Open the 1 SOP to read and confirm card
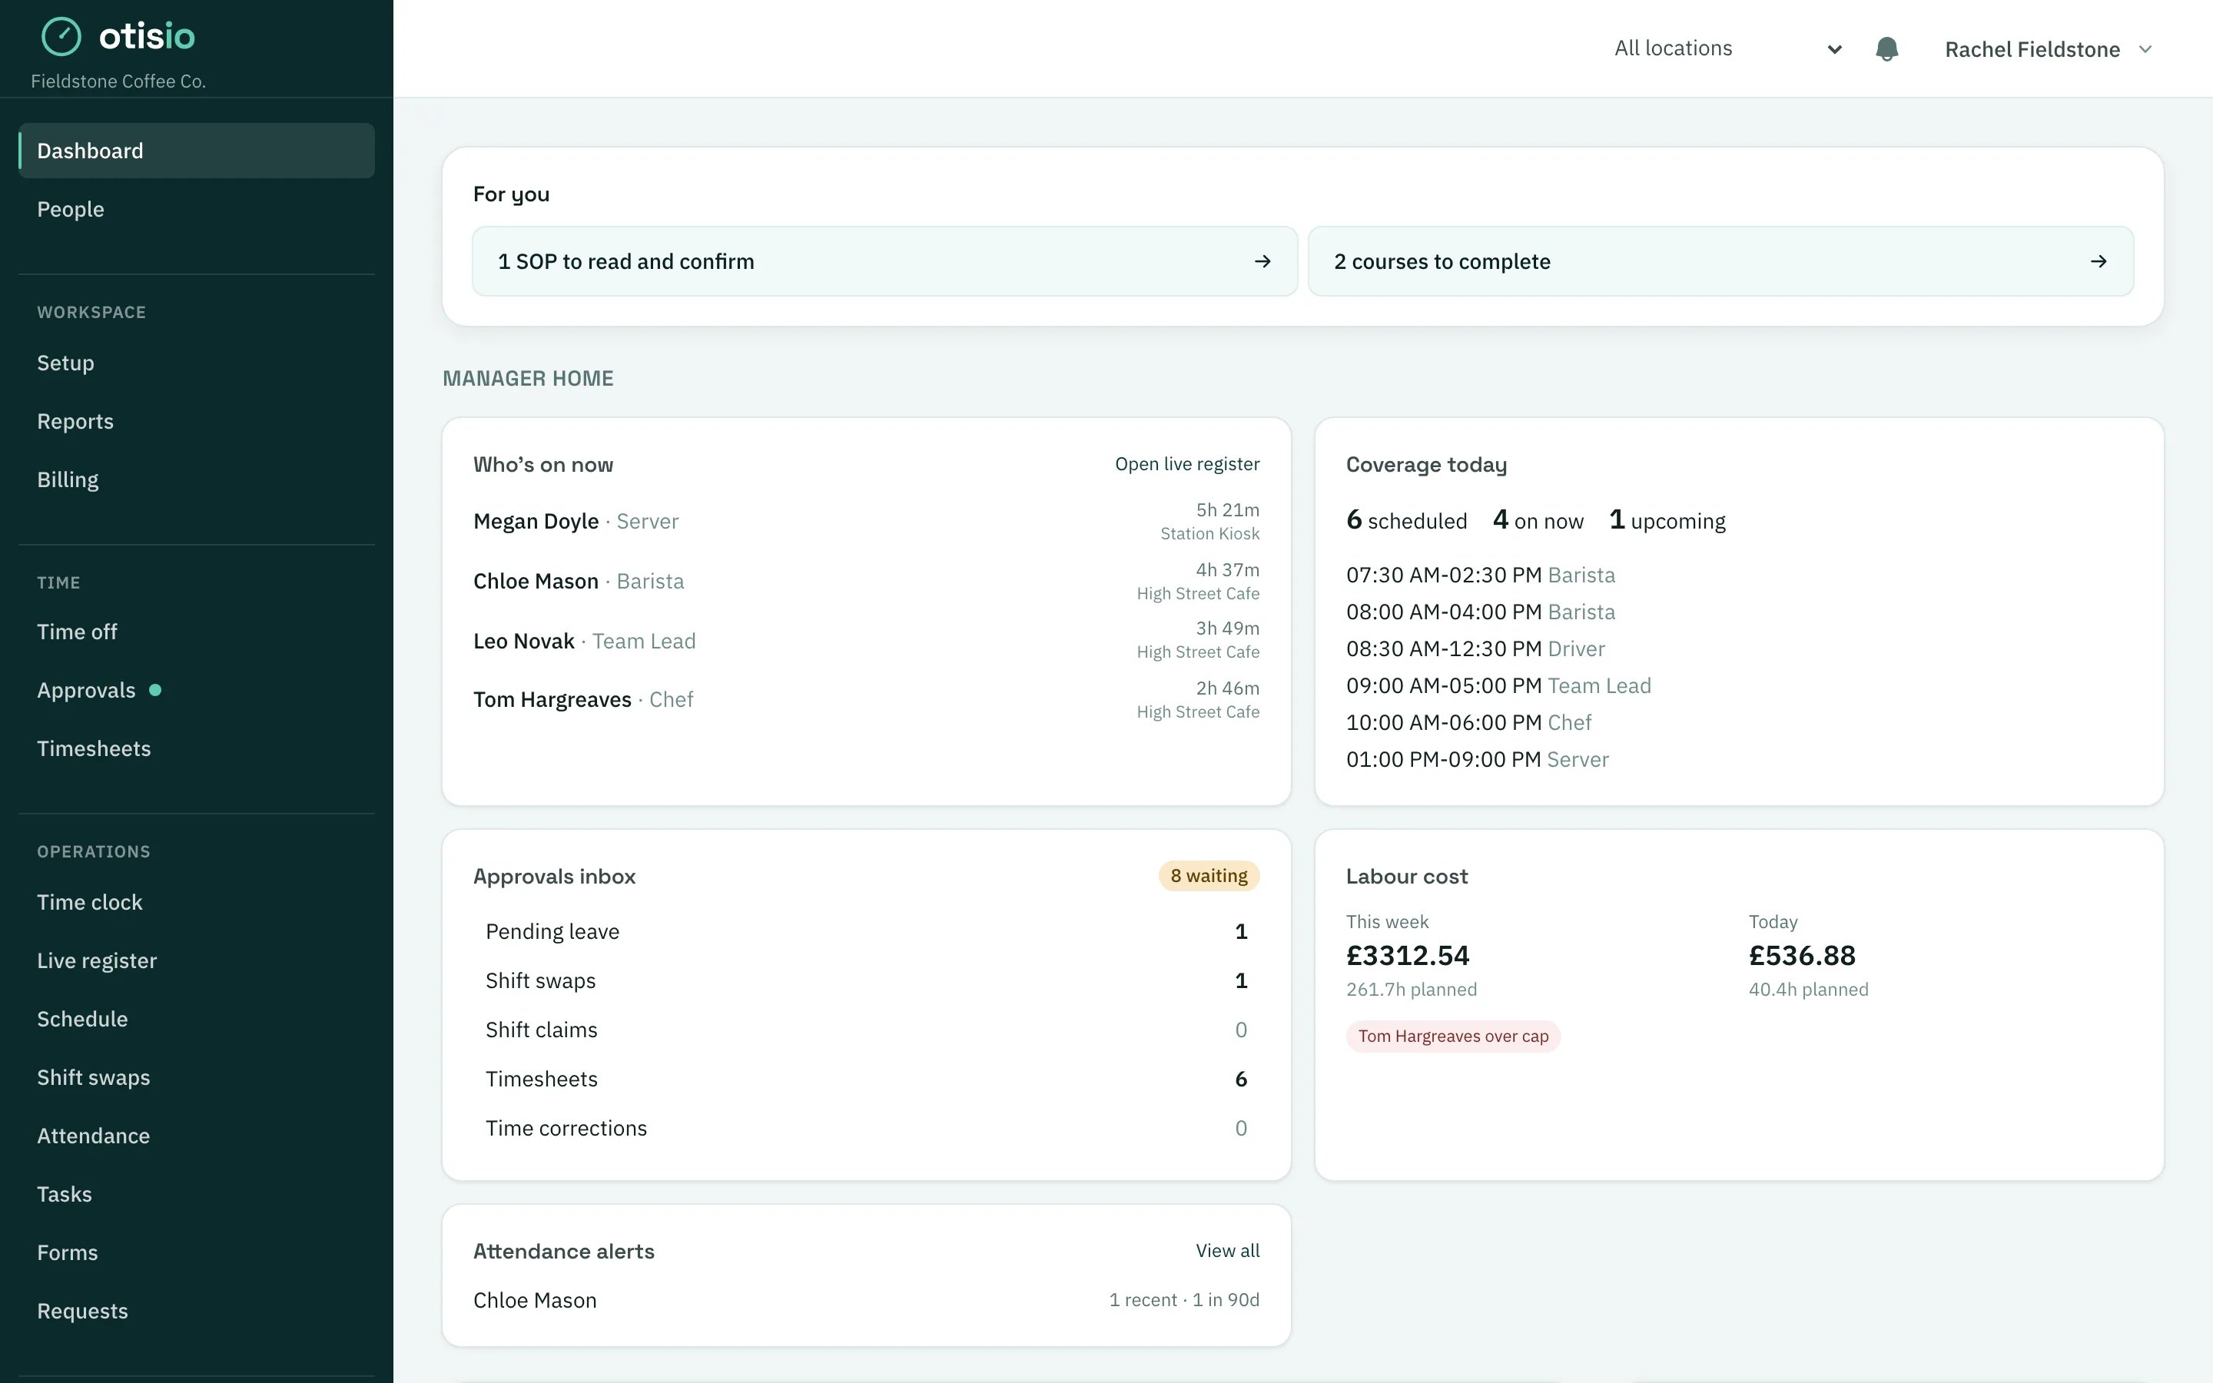2213x1383 pixels. 884,261
